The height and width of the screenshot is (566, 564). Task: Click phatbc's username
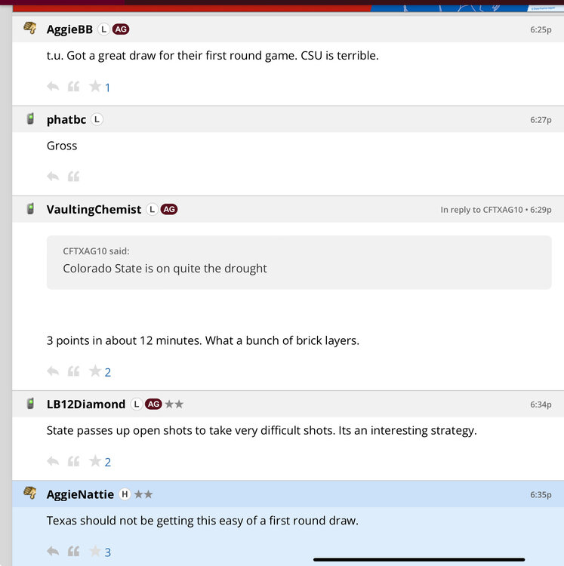(x=66, y=119)
